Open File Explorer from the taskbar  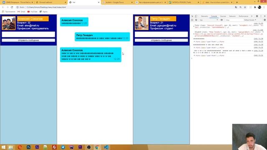(x=11, y=147)
